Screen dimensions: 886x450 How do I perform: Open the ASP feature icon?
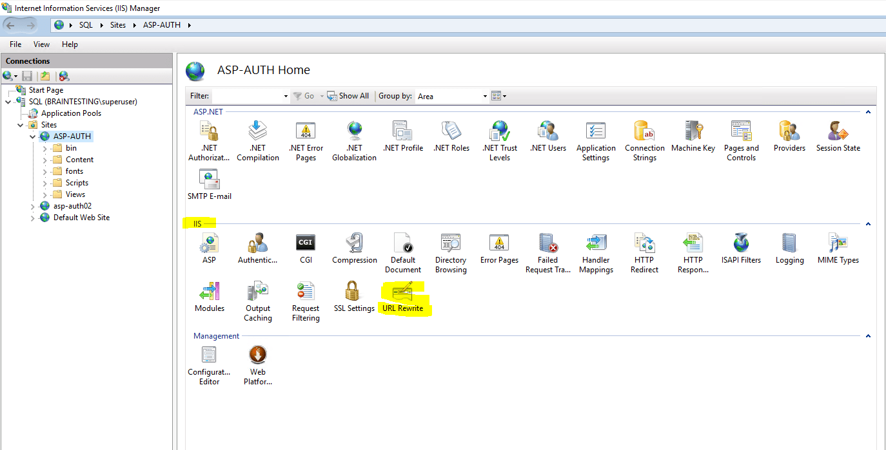pos(209,248)
